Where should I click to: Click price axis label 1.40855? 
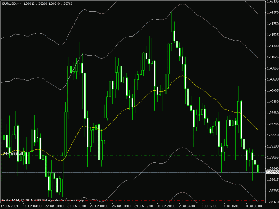pyautogui.click(x=273, y=68)
